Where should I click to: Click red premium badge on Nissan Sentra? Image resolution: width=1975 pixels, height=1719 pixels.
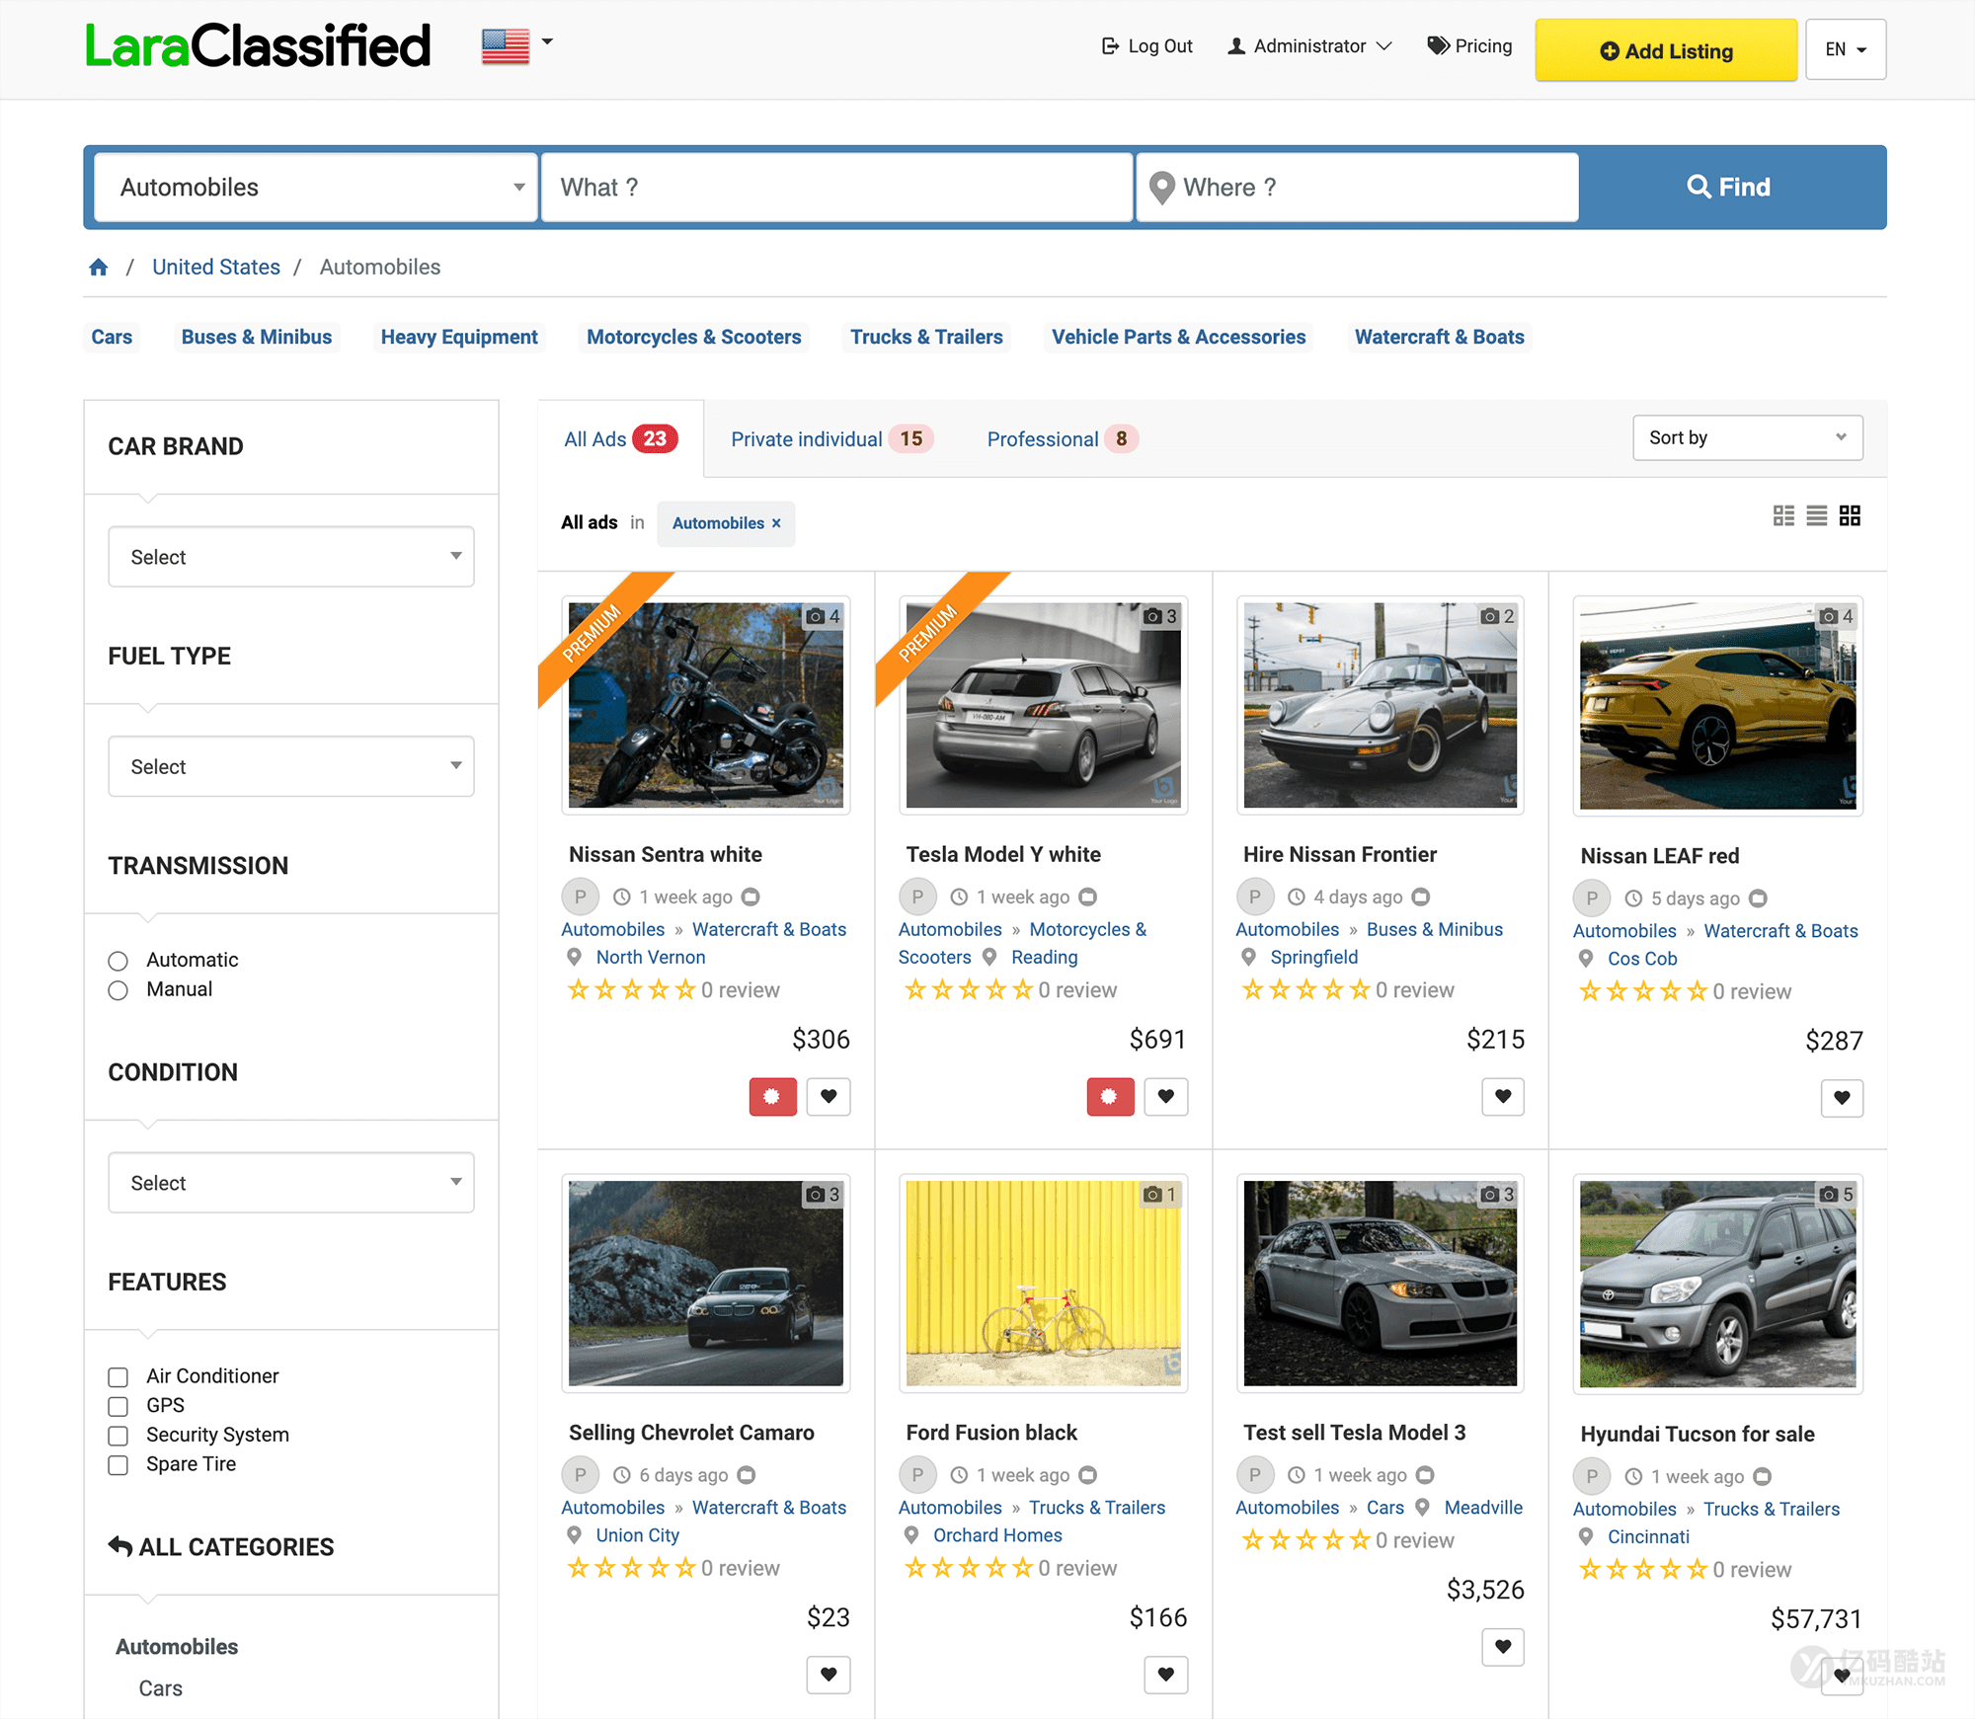pyautogui.click(x=772, y=1096)
